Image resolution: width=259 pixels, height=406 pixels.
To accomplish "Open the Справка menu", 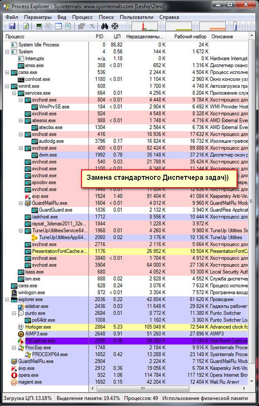I will pos(169,17).
